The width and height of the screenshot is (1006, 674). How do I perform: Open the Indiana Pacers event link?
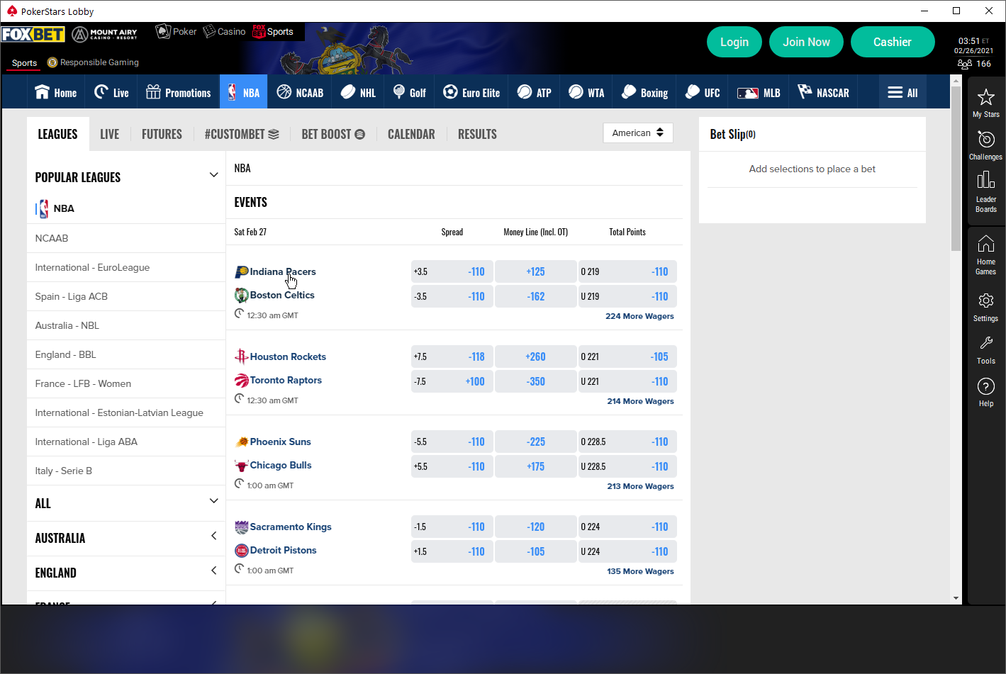(282, 271)
